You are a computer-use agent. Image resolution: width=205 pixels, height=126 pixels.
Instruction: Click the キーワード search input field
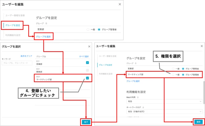point(17,63)
